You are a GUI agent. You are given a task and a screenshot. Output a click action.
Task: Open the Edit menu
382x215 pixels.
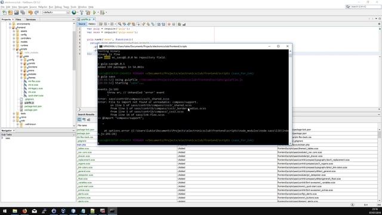coord(8,7)
